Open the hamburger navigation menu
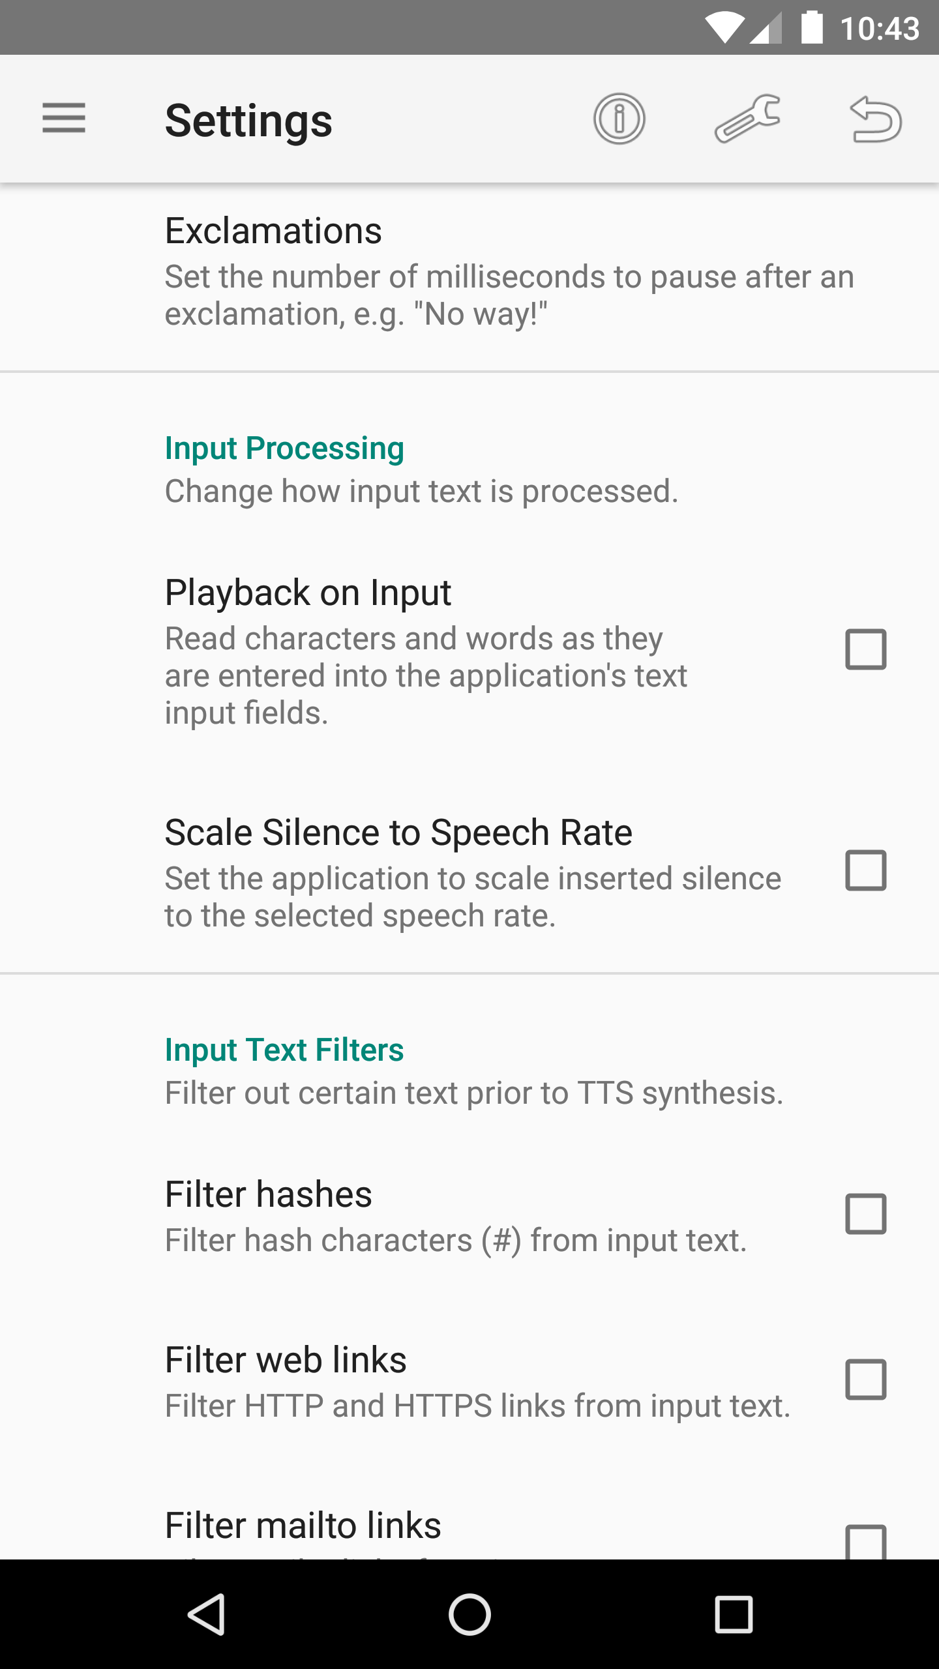939x1669 pixels. 64,119
